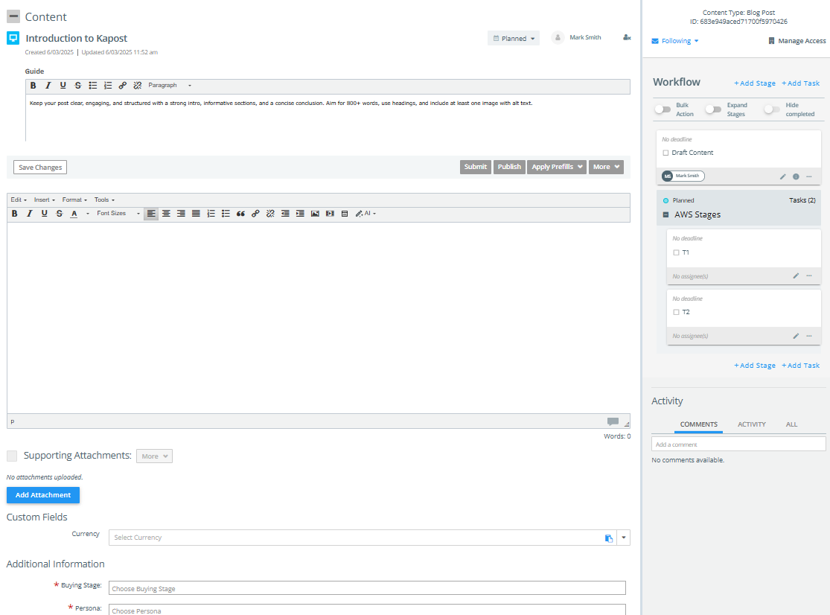The height and width of the screenshot is (615, 830).
Task: Check the Draft Content task checkbox
Action: pyautogui.click(x=665, y=153)
